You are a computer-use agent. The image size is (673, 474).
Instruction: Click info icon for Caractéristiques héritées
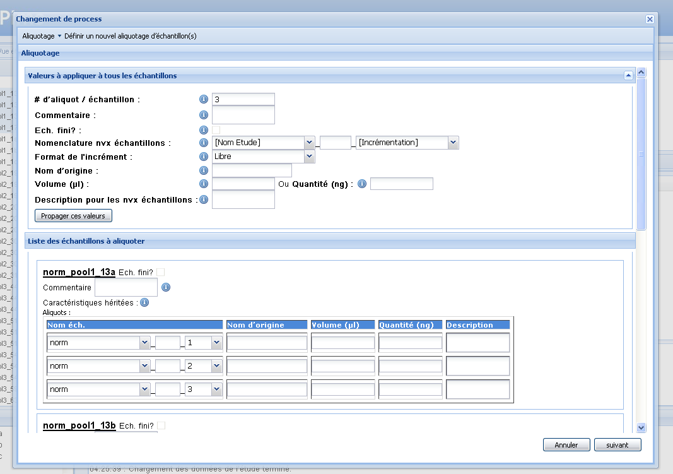pyautogui.click(x=144, y=302)
